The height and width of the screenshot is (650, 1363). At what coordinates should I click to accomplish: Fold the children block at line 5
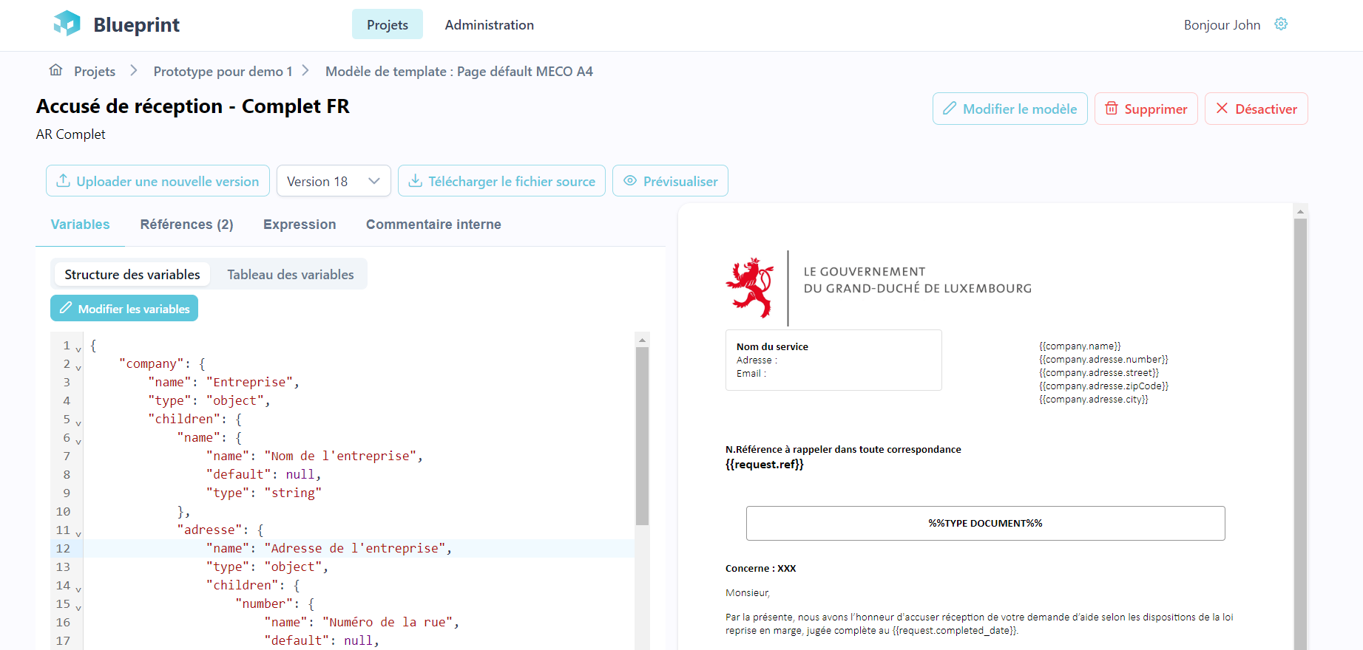click(x=78, y=422)
